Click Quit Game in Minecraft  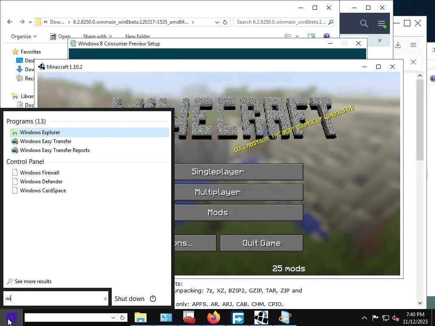point(262,243)
